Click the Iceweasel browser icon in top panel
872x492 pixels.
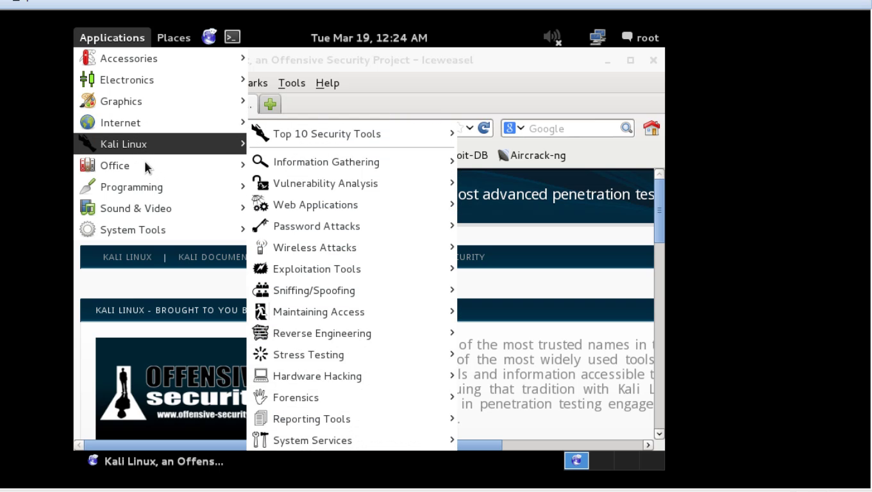click(209, 37)
